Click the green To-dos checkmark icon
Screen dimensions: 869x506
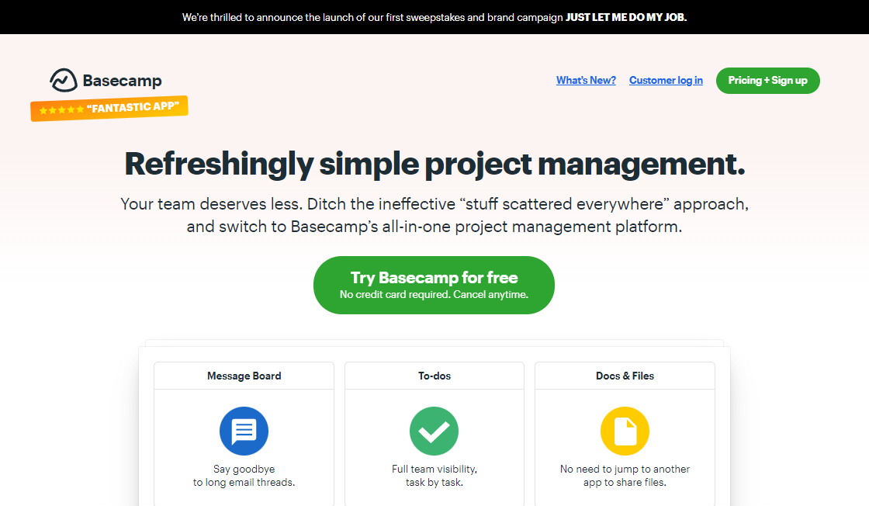pos(434,431)
